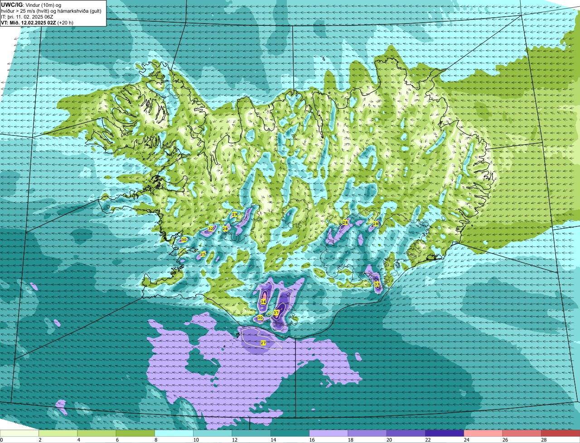This screenshot has height=443, width=580.
Task: Click the pale yellow 0–2 legend swatch
Action: (19, 433)
